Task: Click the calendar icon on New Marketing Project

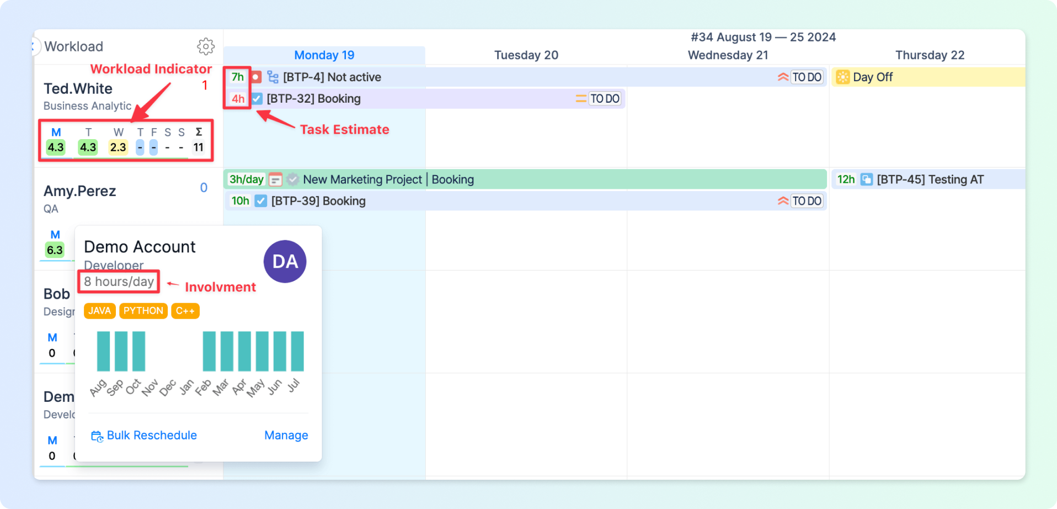Action: click(x=275, y=180)
